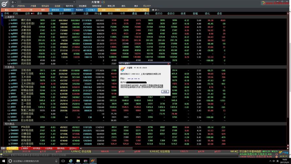This screenshot has height=164, width=291.
Task: Click the 关闭 button in the About dialog
Action: pyautogui.click(x=165, y=92)
